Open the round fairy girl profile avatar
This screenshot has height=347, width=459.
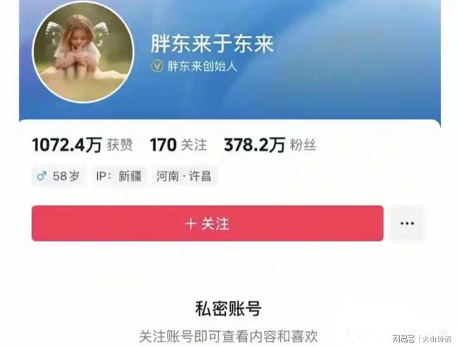tap(83, 53)
